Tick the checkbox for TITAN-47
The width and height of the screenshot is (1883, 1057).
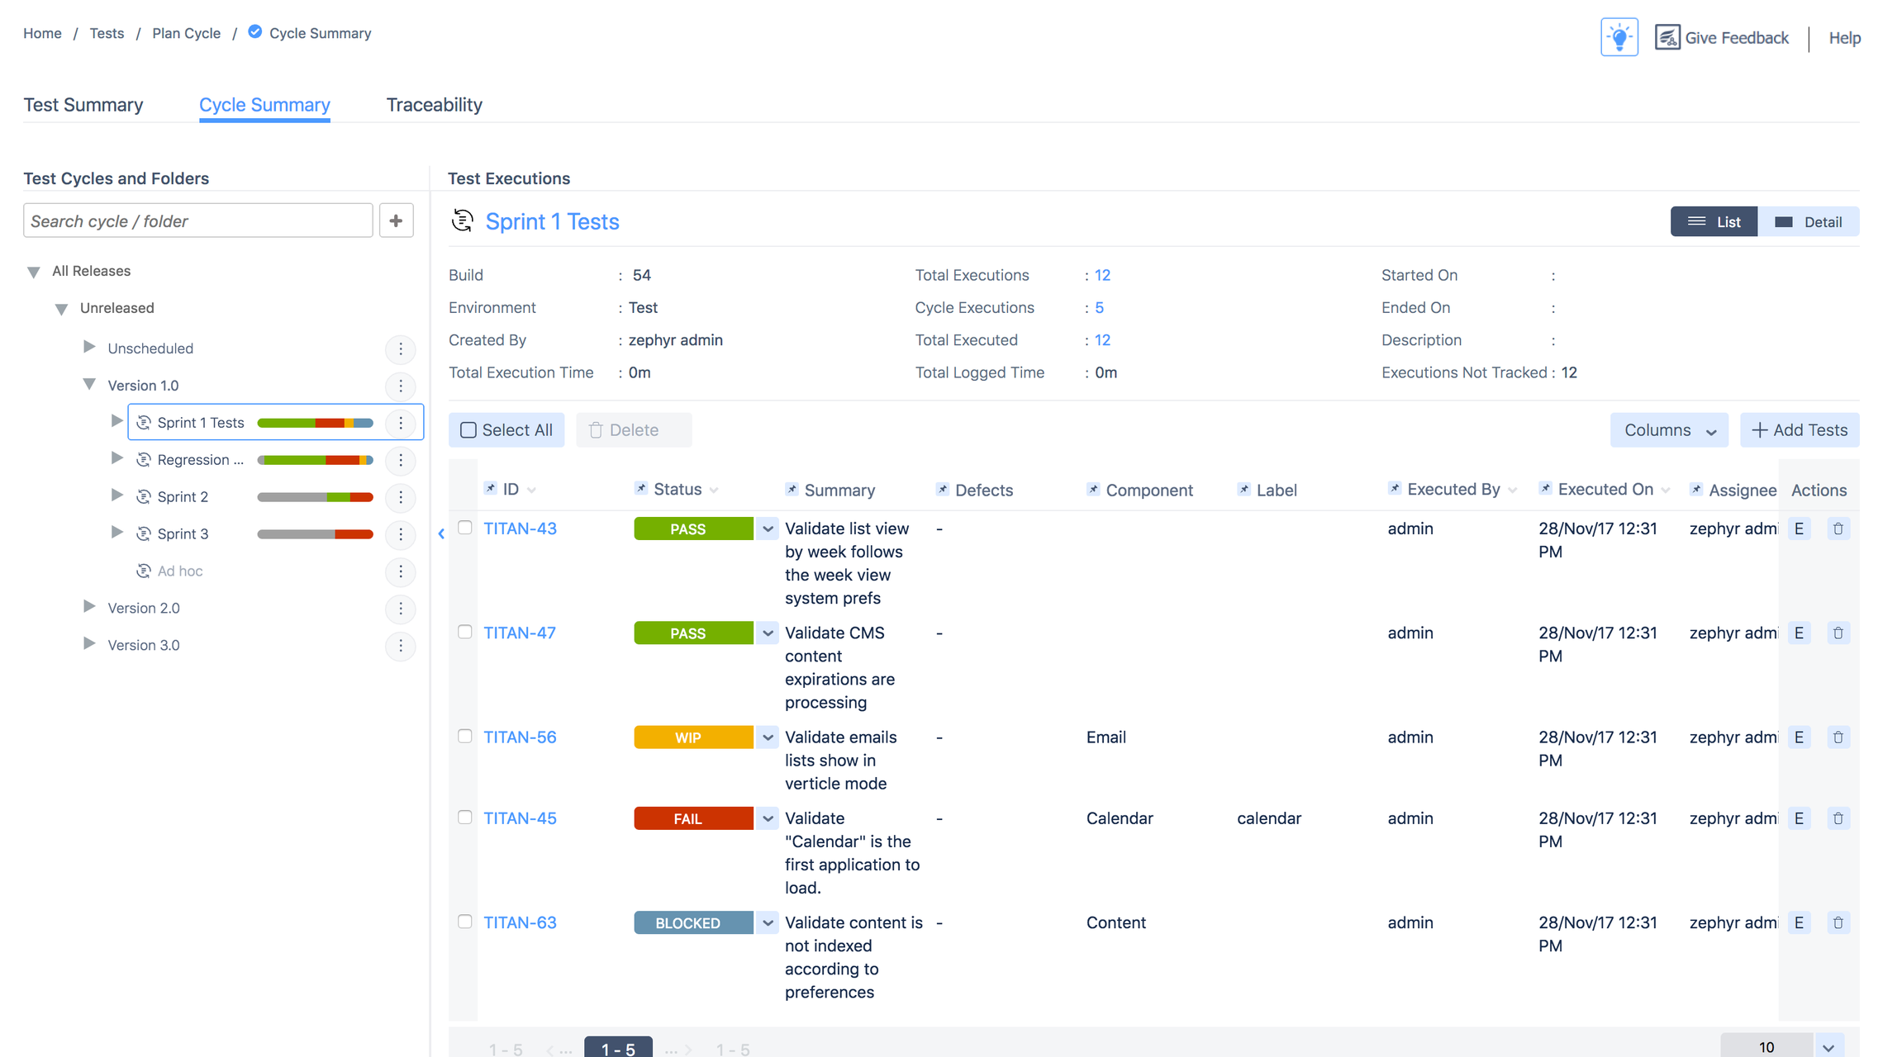point(465,632)
